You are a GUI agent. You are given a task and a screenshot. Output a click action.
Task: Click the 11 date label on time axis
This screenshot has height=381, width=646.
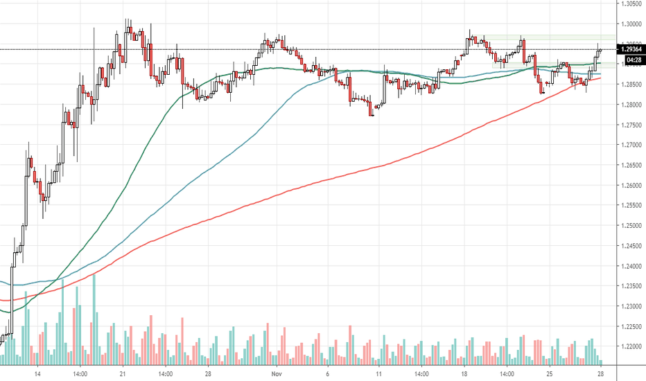coord(379,373)
